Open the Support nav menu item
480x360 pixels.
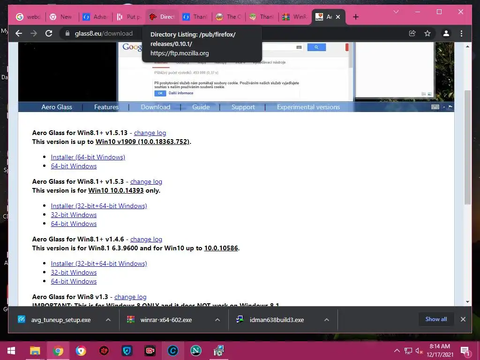click(x=243, y=107)
